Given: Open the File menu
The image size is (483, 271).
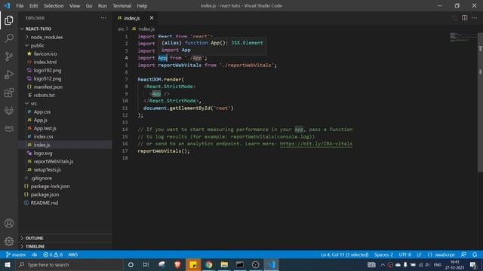Looking at the screenshot, I should (20, 6).
